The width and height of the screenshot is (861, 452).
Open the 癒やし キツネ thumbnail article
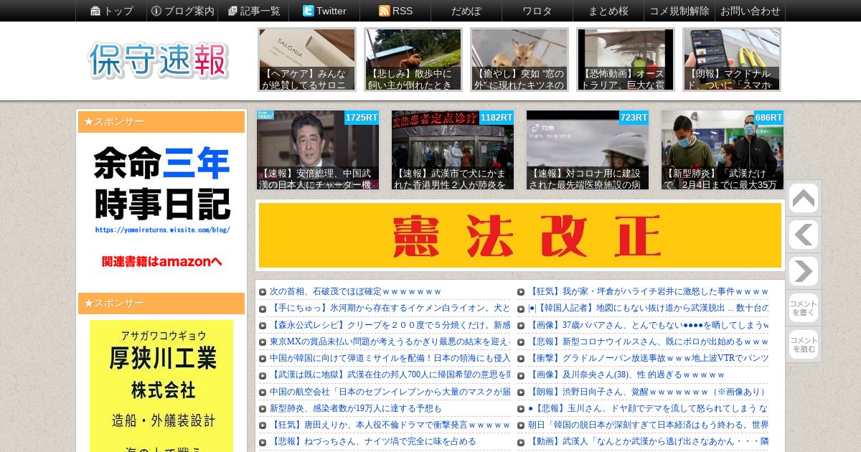pos(519,60)
